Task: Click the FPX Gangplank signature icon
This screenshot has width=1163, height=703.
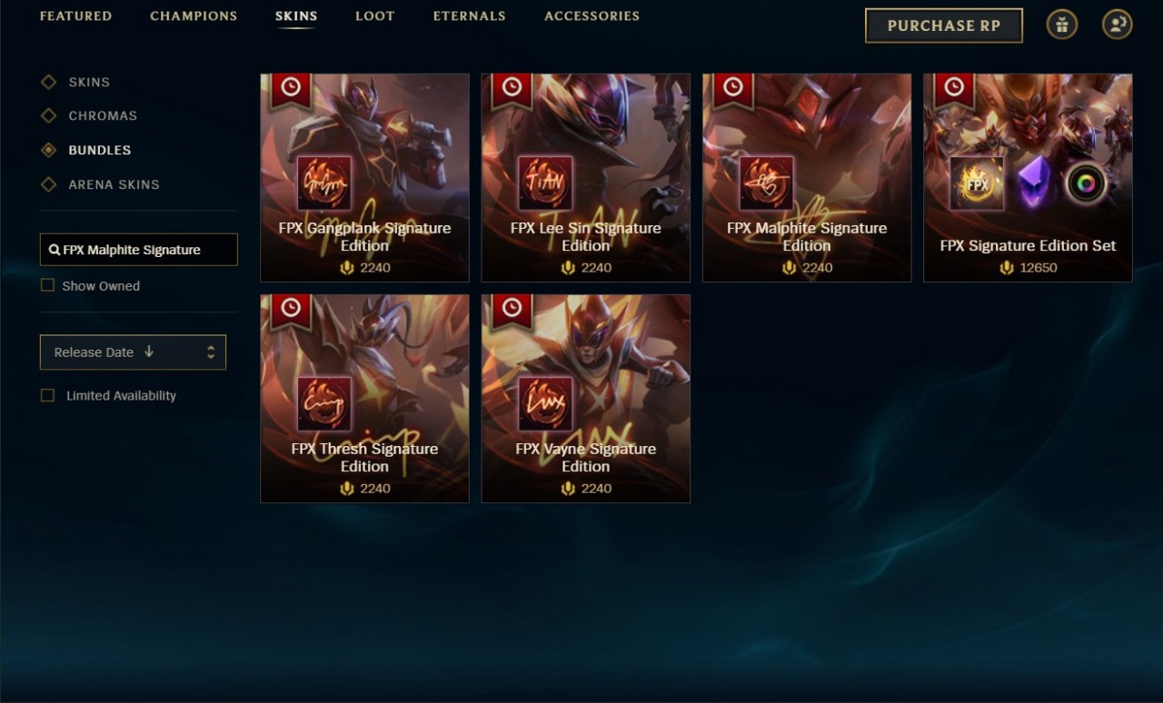Action: point(324,183)
